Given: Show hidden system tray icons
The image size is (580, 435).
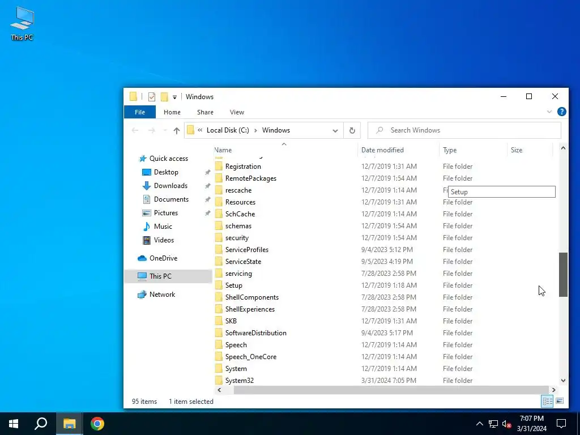Looking at the screenshot, I should tap(479, 424).
